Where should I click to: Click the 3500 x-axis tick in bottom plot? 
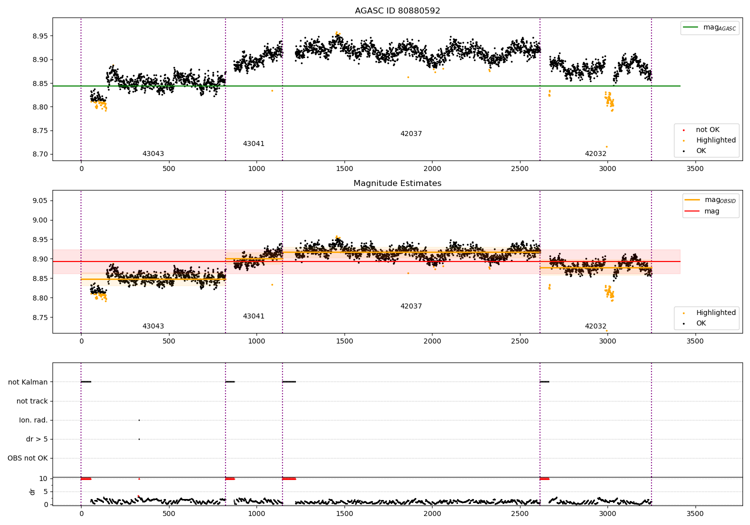[x=695, y=513]
